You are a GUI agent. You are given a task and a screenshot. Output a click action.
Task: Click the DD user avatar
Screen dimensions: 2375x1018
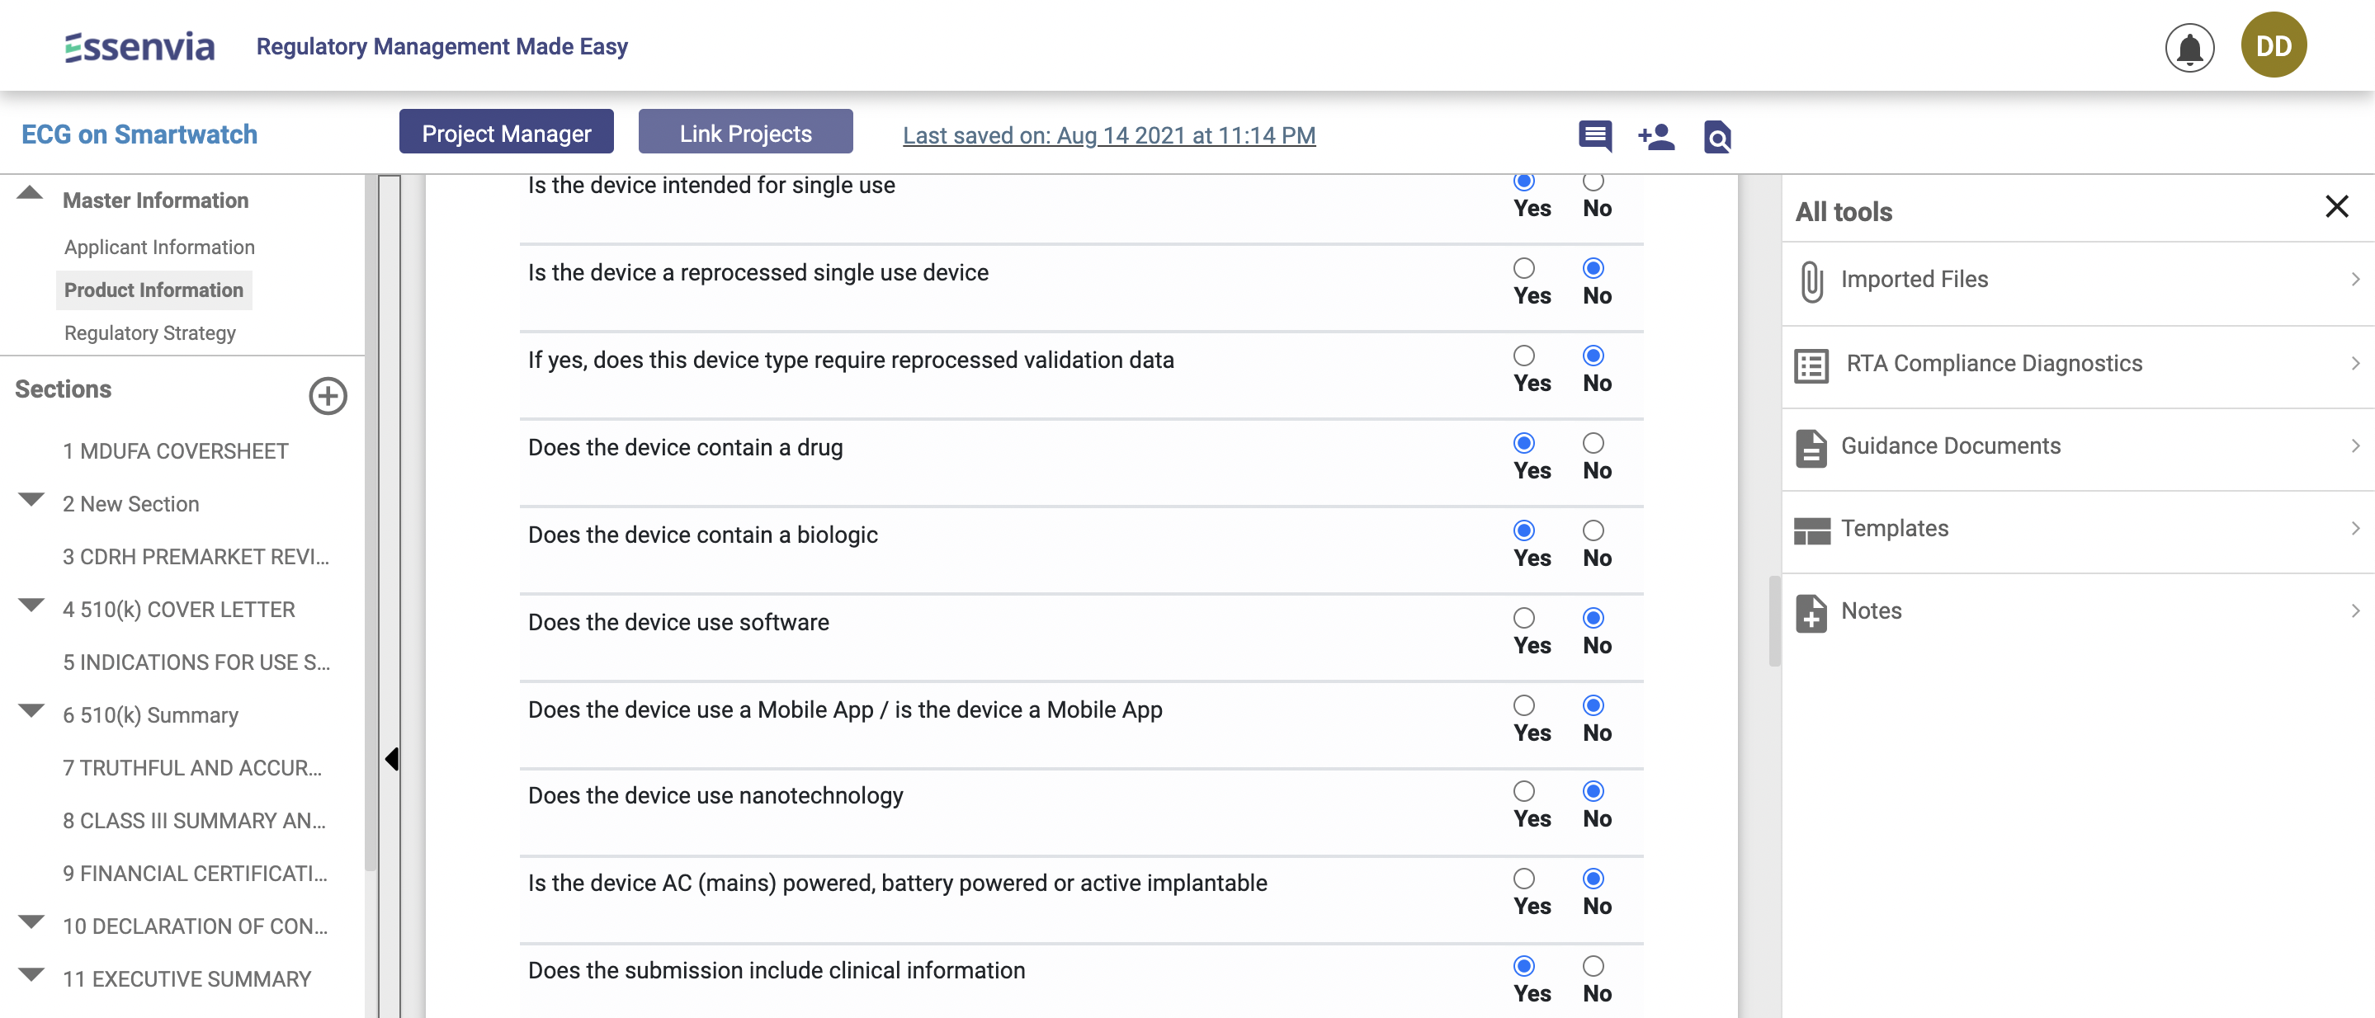coord(2273,45)
